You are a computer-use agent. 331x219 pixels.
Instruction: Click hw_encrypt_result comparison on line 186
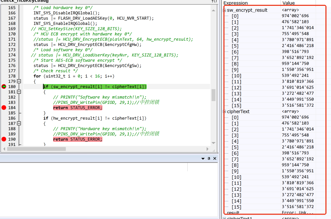coord(95,118)
